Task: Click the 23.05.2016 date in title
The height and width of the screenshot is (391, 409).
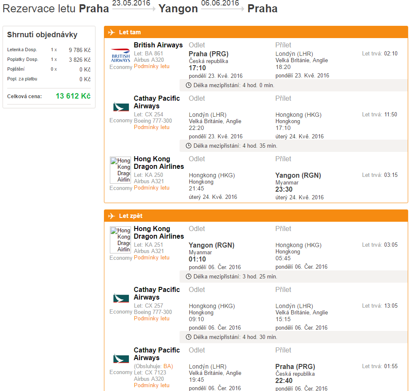Action: tap(131, 3)
